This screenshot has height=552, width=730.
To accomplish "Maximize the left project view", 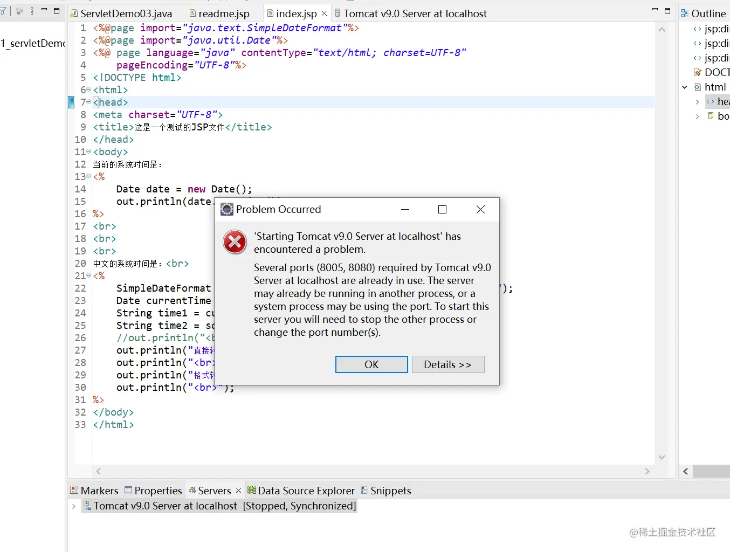I will (57, 10).
